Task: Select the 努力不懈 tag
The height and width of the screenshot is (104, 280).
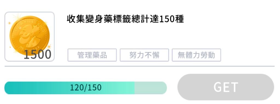Action: [x=144, y=55]
